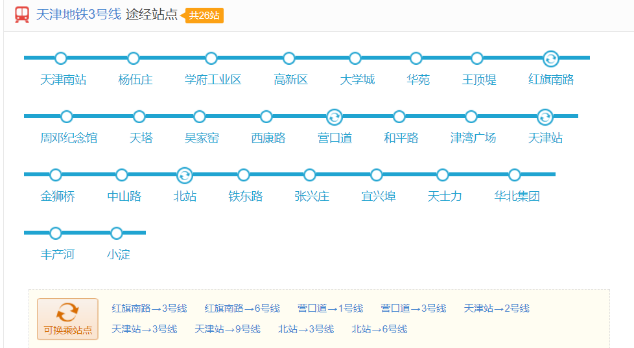This screenshot has width=634, height=348.
Task: Click the station circle above 天津南站
Action: 61,58
